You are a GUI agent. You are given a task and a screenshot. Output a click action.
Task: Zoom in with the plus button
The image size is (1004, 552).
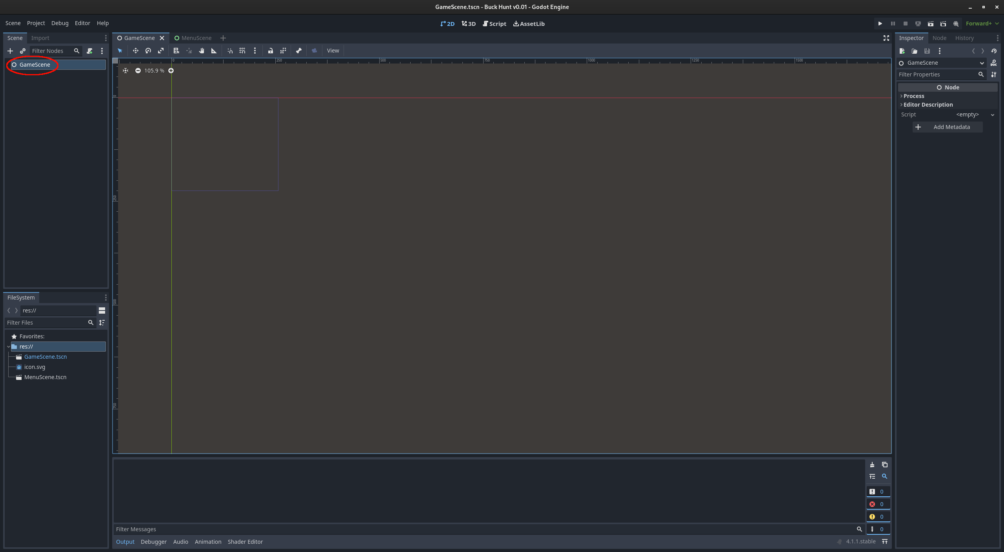[x=171, y=71]
